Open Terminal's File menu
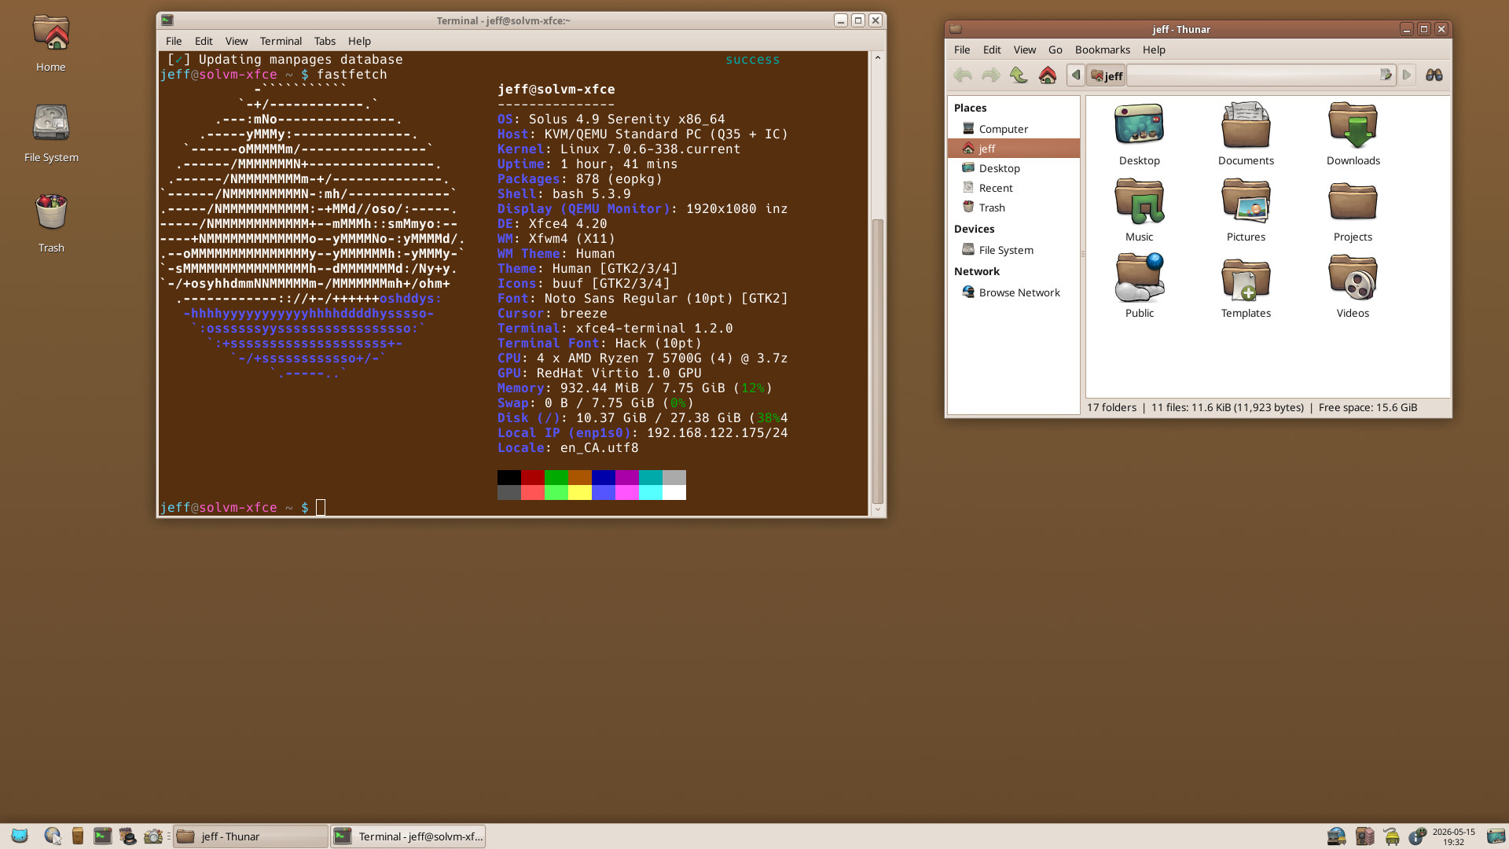Viewport: 1509px width, 849px height. pyautogui.click(x=174, y=41)
